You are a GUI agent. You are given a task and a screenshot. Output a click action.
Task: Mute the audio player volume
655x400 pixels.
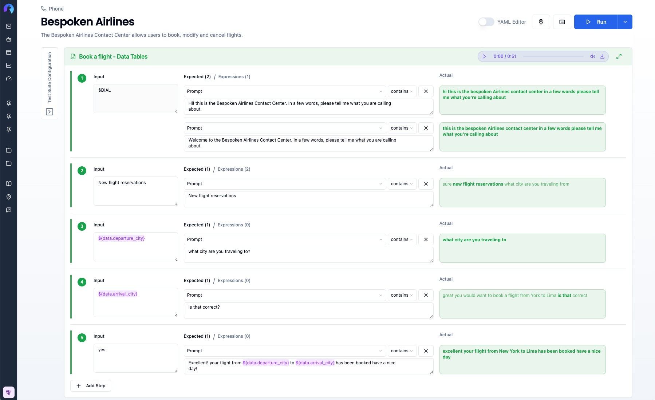click(x=593, y=56)
